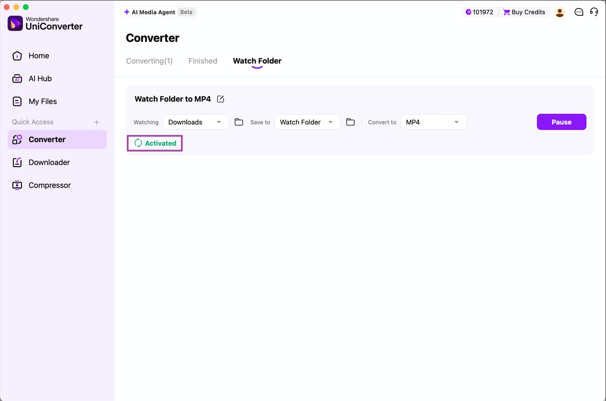View the 101972 credits balance
The height and width of the screenshot is (401, 606).
tap(479, 12)
